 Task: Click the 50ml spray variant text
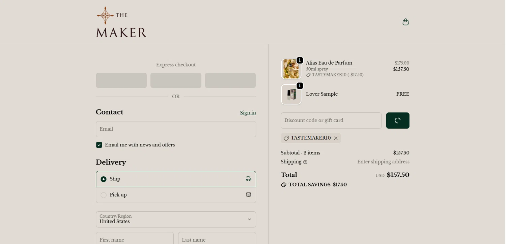pyautogui.click(x=317, y=69)
